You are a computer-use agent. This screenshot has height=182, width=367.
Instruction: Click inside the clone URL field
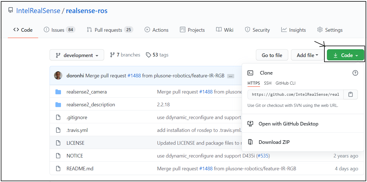pos(295,94)
